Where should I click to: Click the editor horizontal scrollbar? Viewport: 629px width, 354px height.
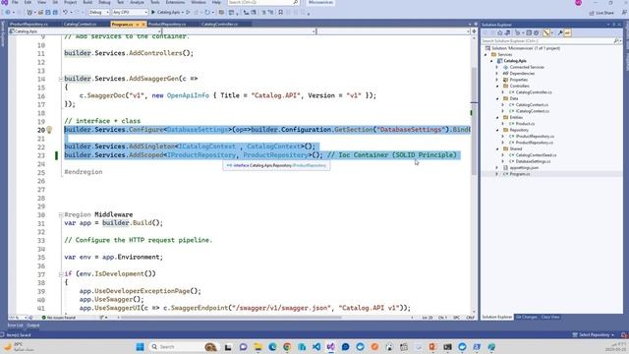point(231,318)
